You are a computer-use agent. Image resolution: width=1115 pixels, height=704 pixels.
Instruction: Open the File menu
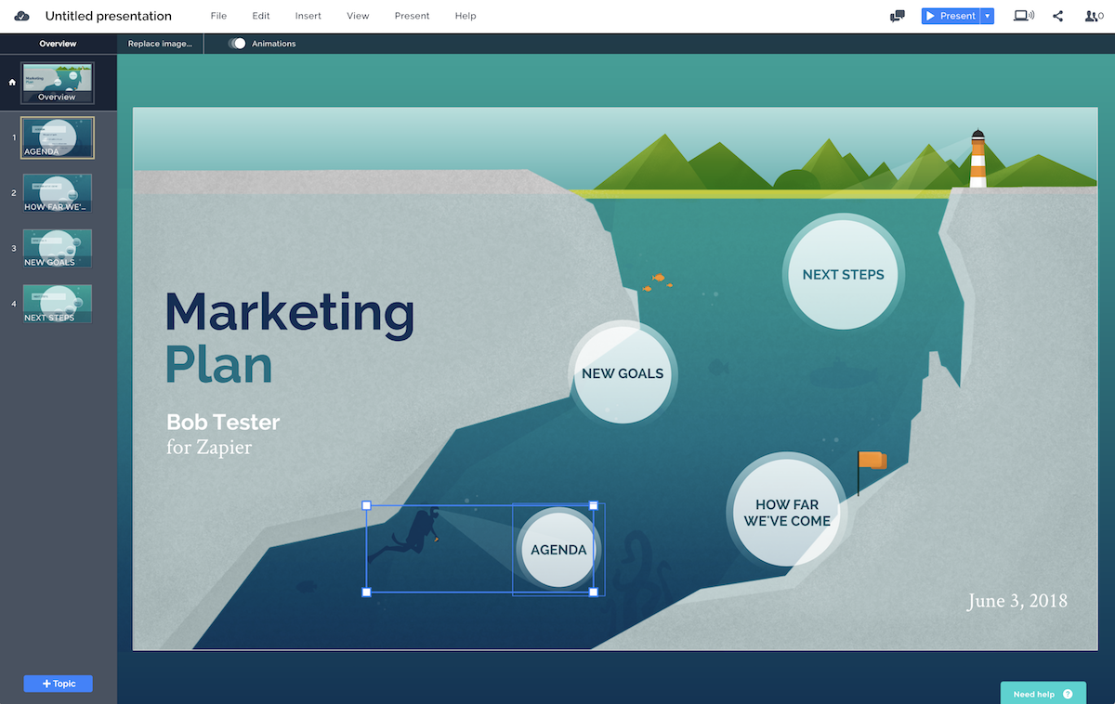coord(218,16)
